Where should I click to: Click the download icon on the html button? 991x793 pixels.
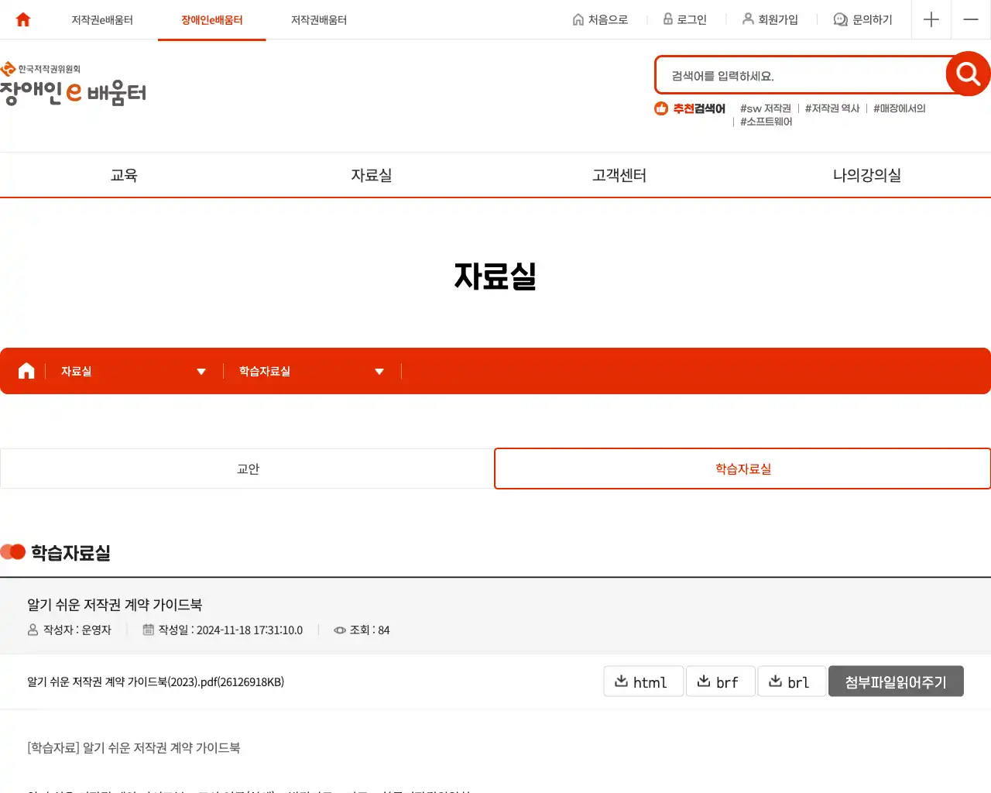[622, 681]
